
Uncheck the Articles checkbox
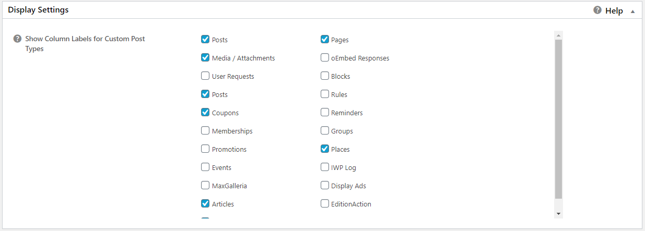[x=205, y=204]
